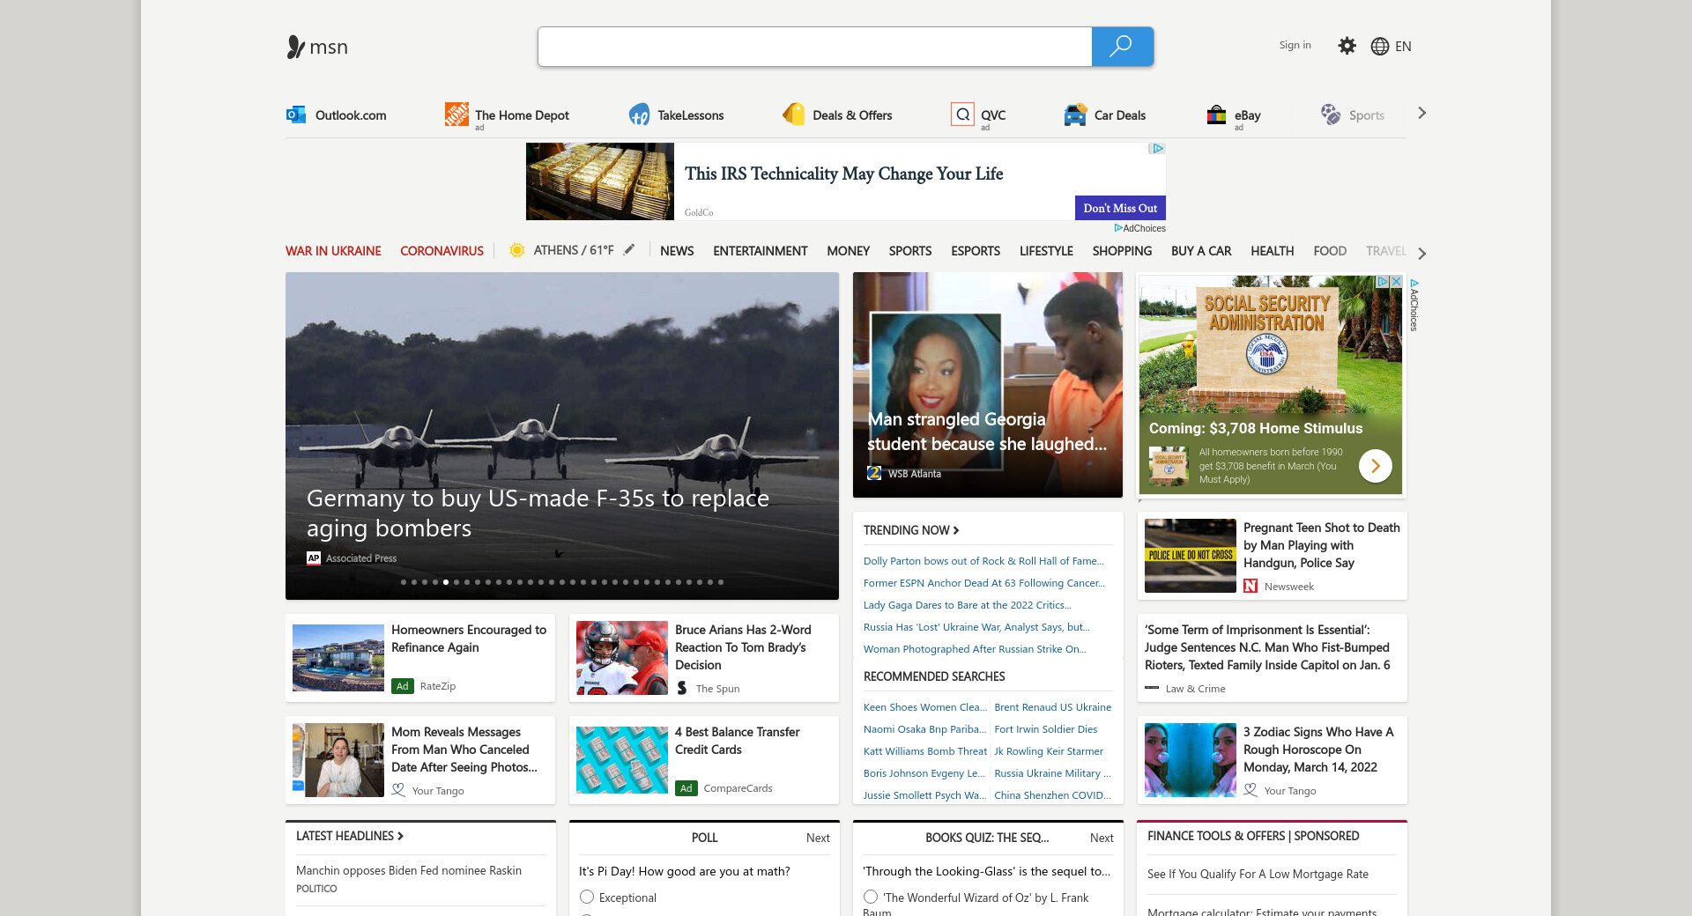1692x916 pixels.
Task: Open the War in Ukraine tab
Action: (333, 251)
